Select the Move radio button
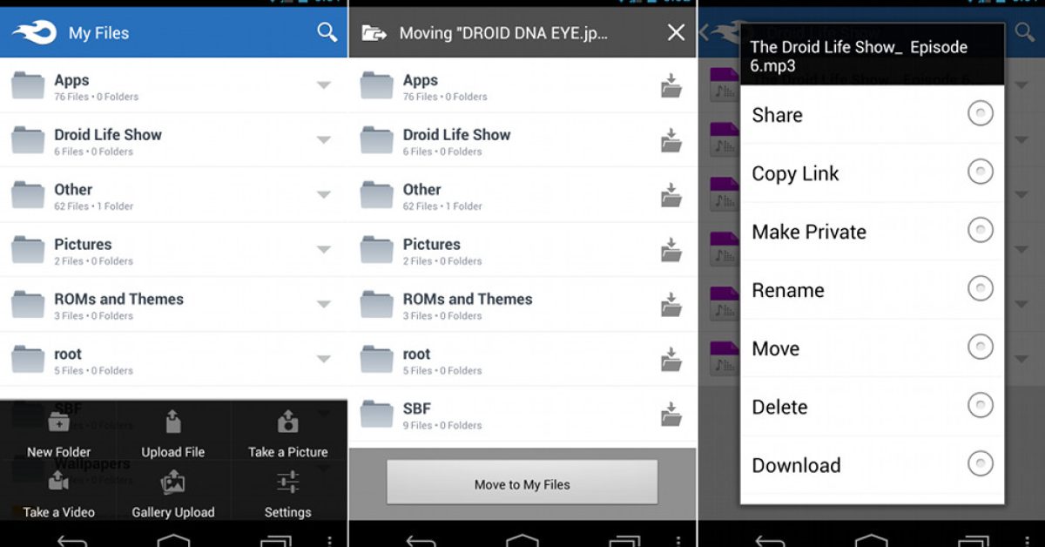 [x=981, y=347]
